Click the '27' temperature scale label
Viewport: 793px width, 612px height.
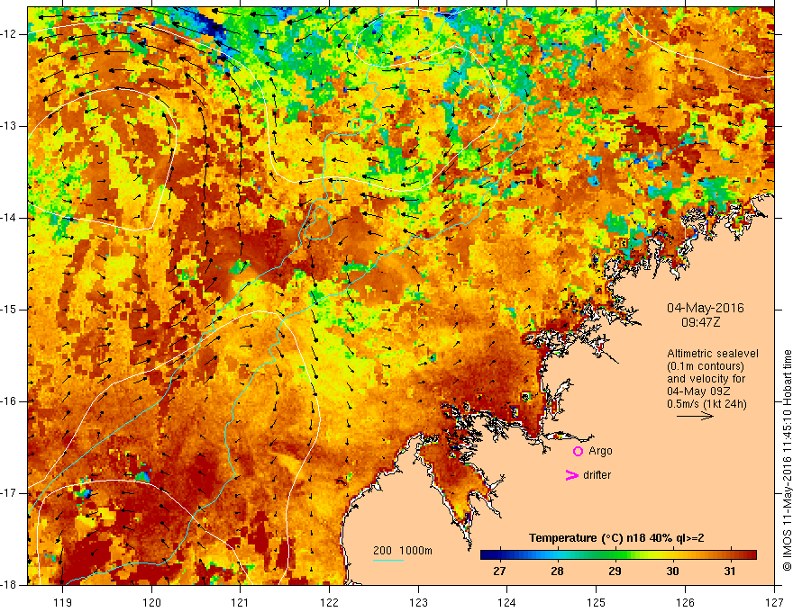499,571
